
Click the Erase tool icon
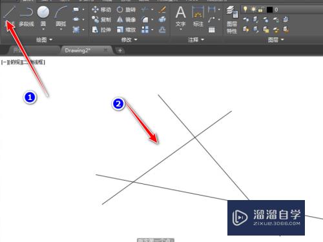[x=161, y=10]
